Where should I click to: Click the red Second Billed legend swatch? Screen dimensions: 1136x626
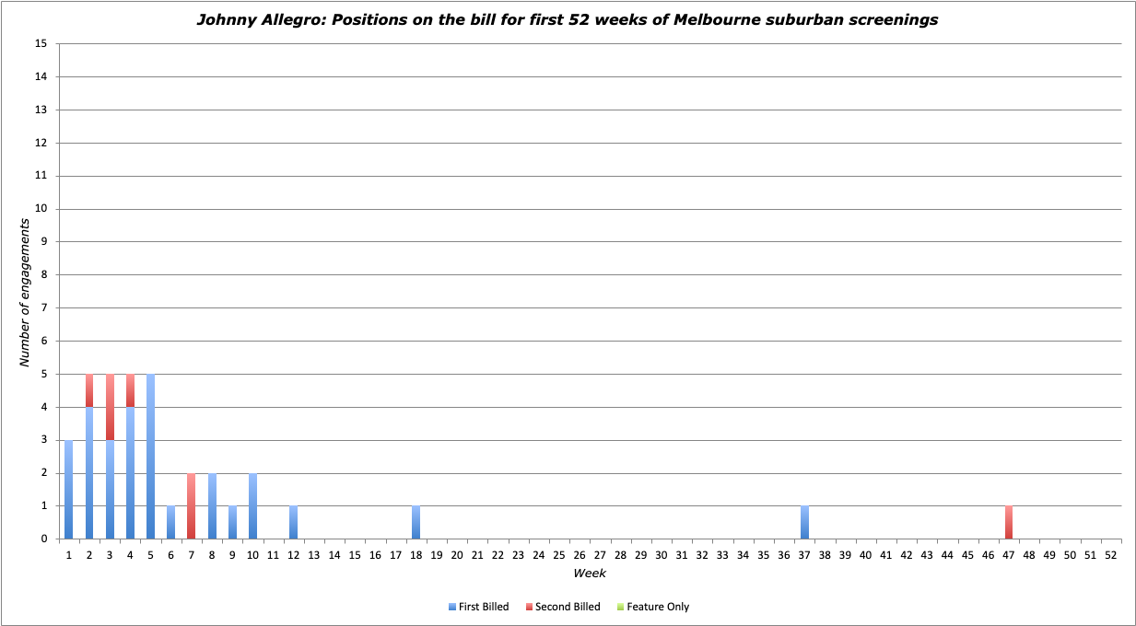528,607
